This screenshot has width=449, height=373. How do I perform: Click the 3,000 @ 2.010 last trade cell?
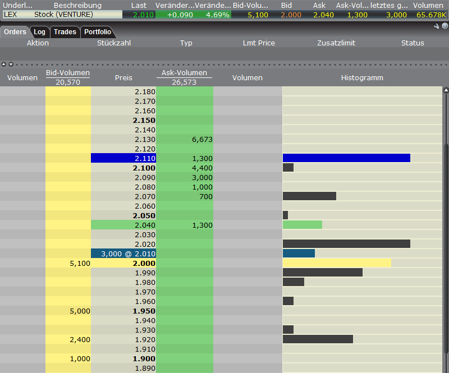point(123,254)
